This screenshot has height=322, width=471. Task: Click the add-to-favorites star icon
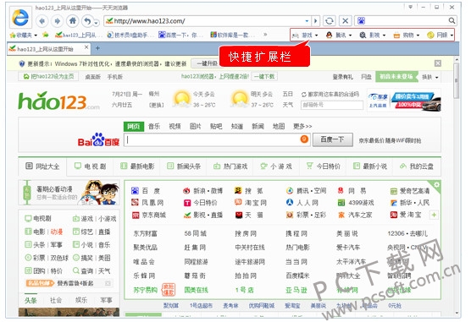pos(46,35)
